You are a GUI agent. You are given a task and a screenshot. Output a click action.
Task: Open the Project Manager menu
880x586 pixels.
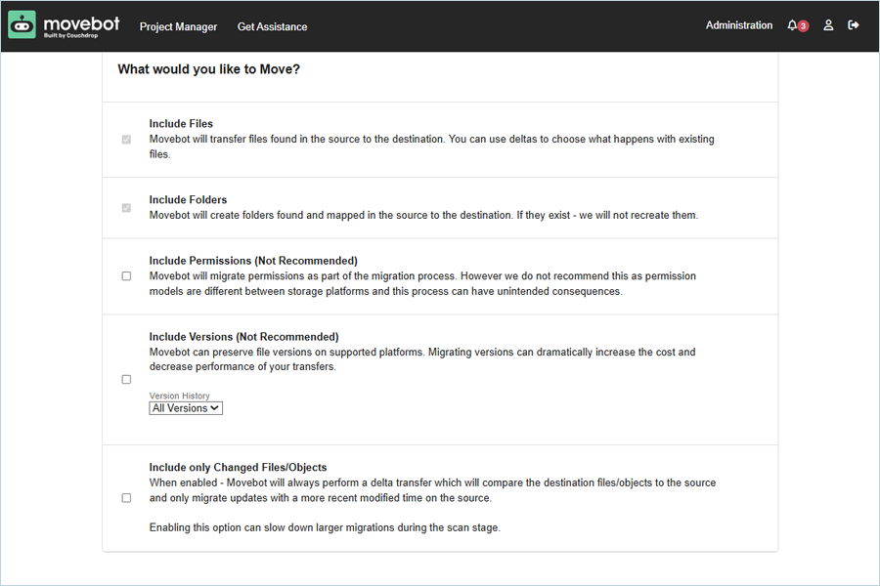[x=178, y=26]
